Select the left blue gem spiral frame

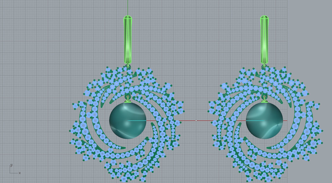point(128,124)
